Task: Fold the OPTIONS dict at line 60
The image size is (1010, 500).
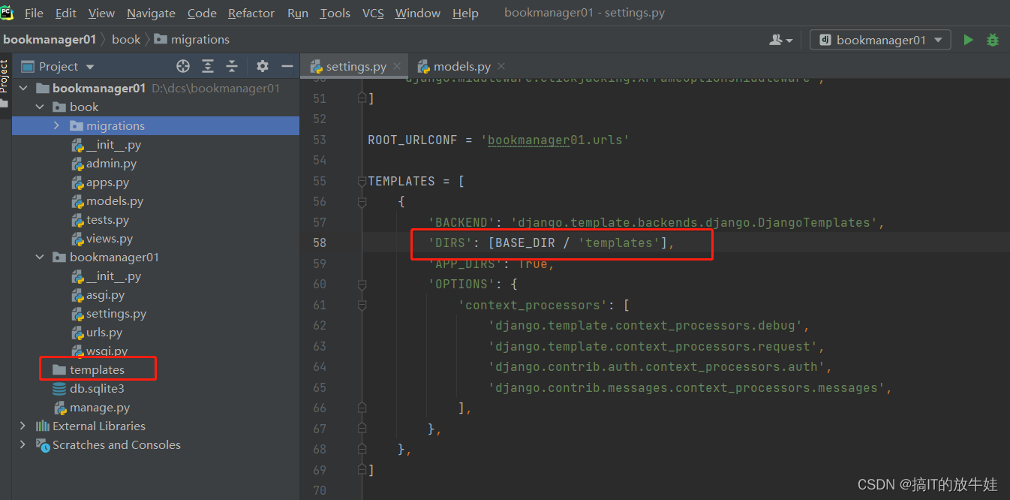Action: (362, 284)
